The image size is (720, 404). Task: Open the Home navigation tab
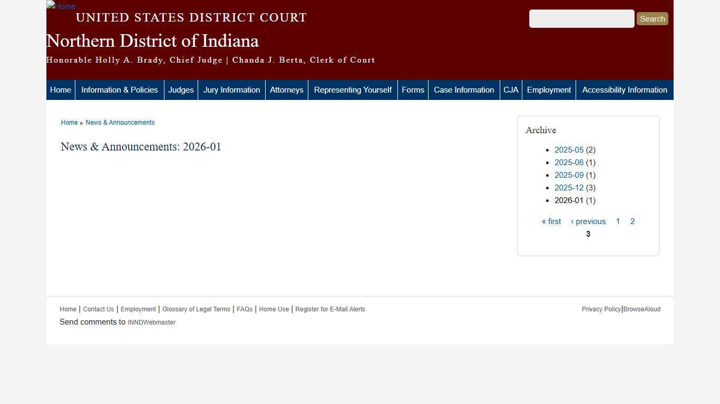[x=60, y=89]
